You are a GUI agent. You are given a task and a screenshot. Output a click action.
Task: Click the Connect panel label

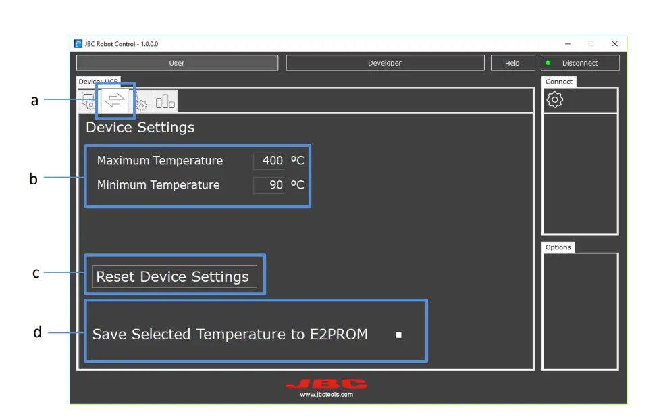coord(558,81)
